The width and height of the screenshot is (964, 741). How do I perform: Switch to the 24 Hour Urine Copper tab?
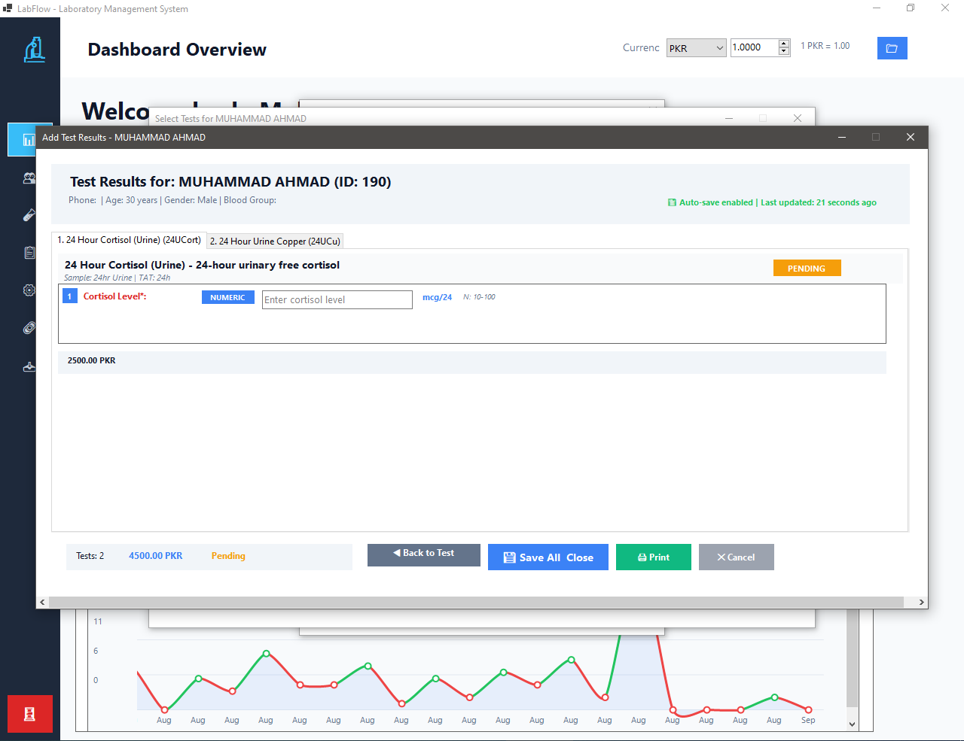click(x=275, y=241)
